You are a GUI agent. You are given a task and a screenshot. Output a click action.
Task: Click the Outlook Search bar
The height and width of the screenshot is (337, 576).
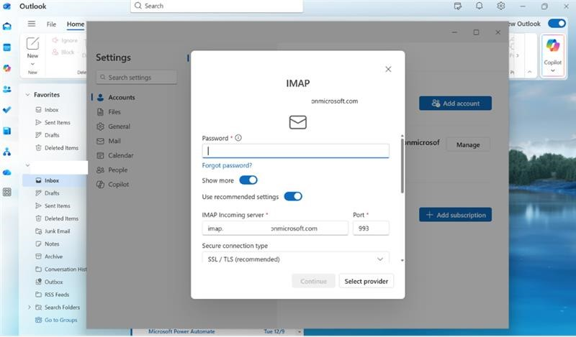point(217,6)
